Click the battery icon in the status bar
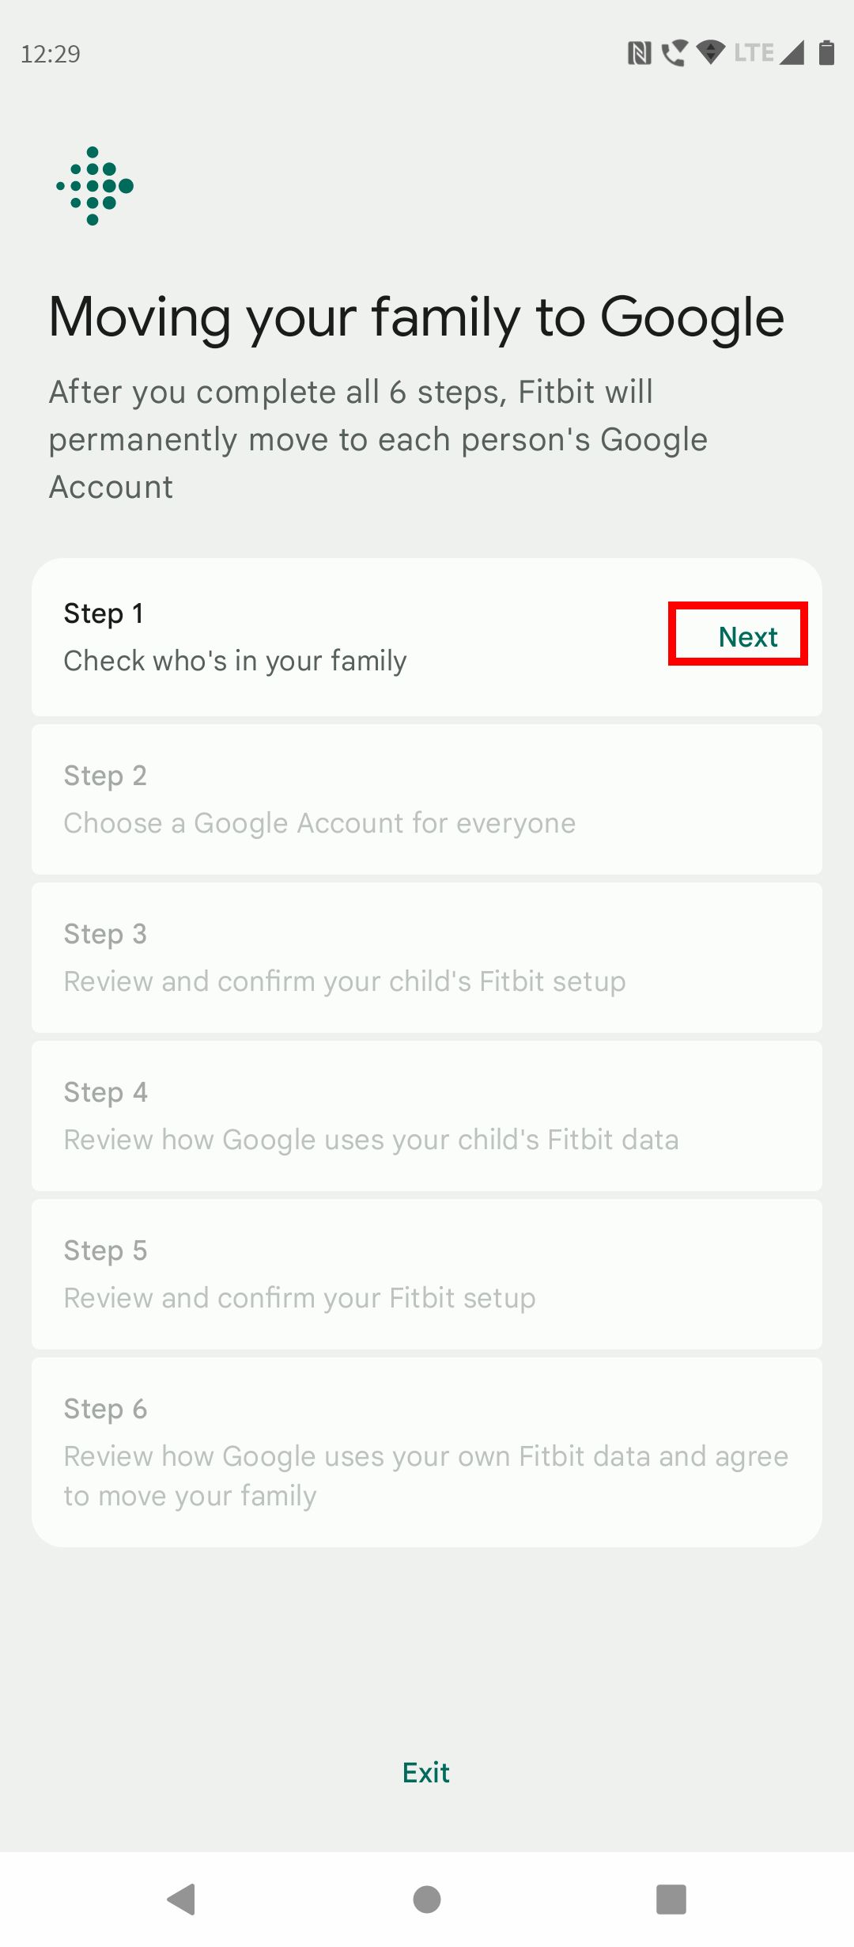This screenshot has height=1947, width=854. (x=827, y=51)
